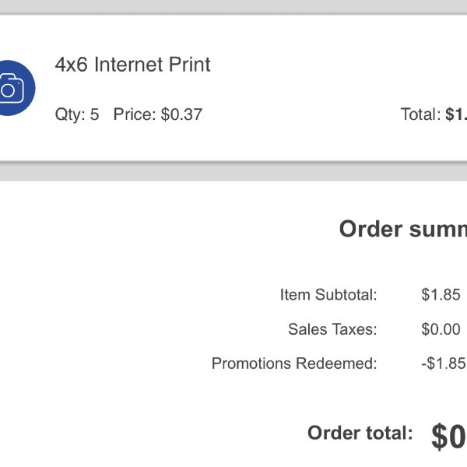The image size is (467, 467).
Task: Select the $0.00 sales tax value
Action: point(441,329)
